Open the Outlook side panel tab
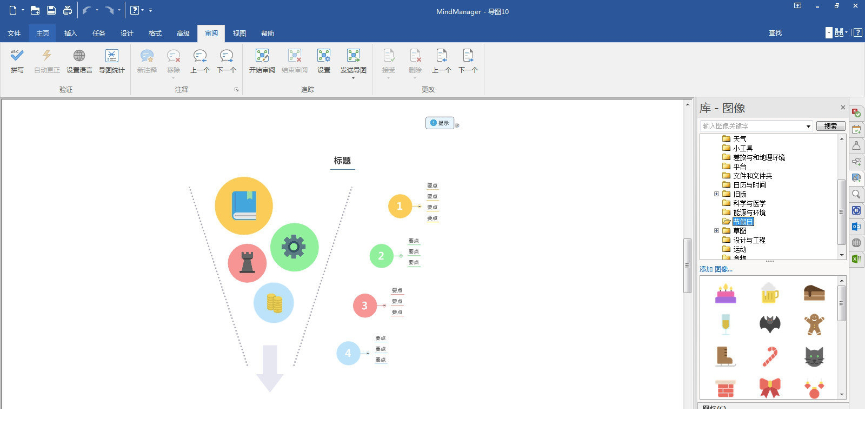Image resolution: width=865 pixels, height=425 pixels. pyautogui.click(x=856, y=227)
